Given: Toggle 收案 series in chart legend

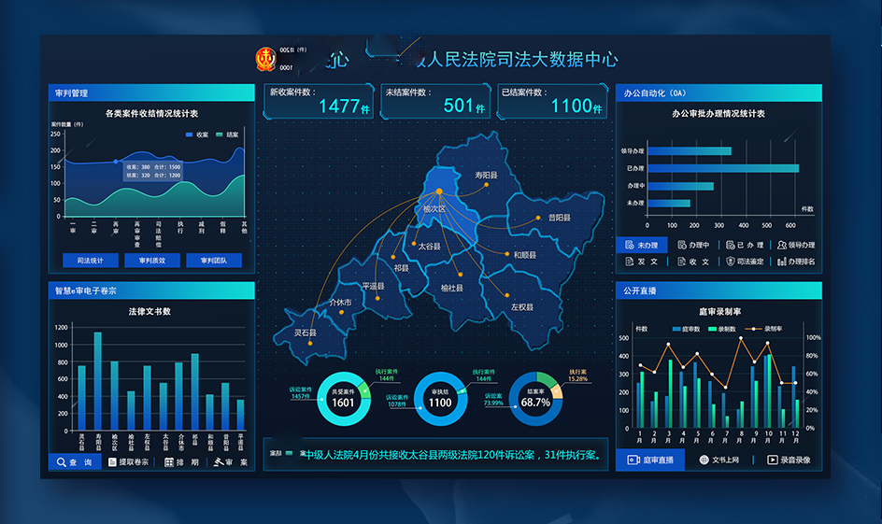Looking at the screenshot, I should (190, 135).
